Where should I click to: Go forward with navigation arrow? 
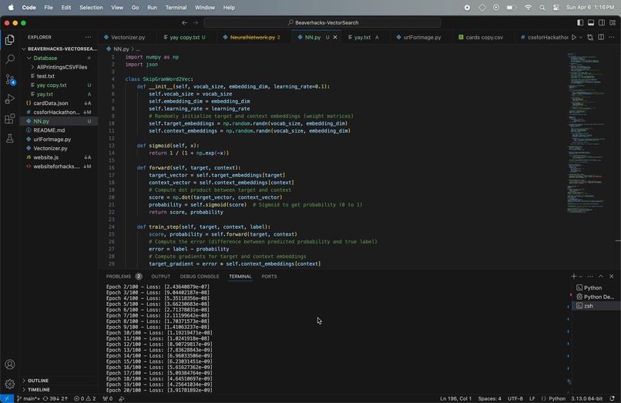click(x=195, y=22)
